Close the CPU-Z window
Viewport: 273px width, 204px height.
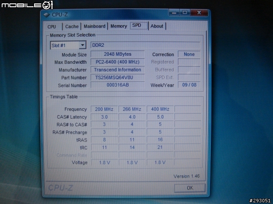[199, 12]
